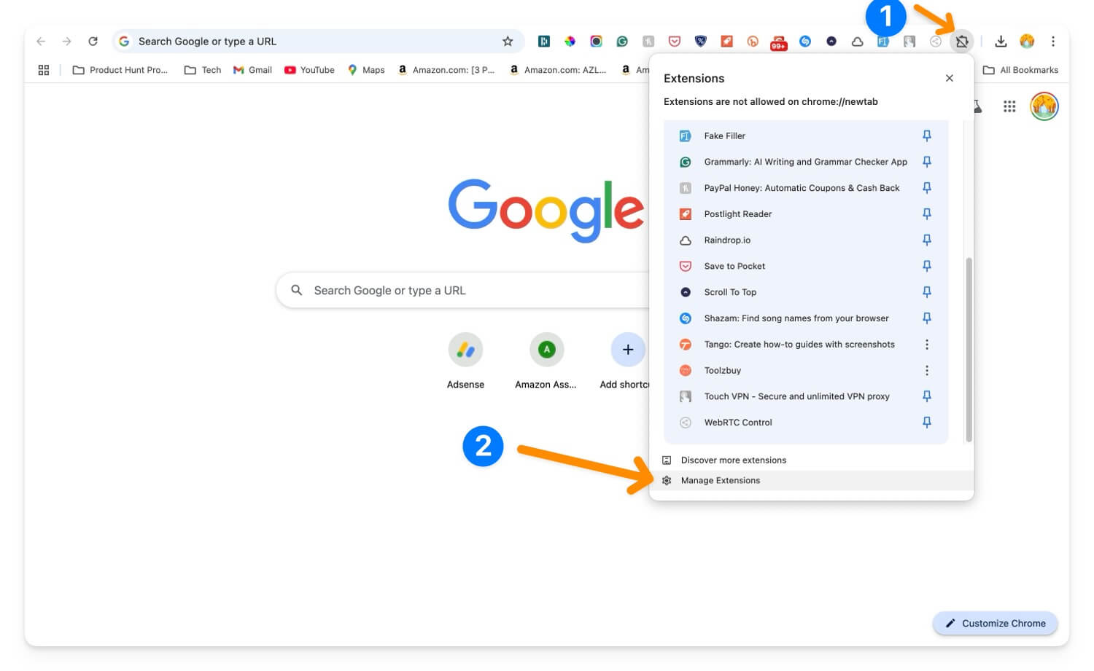Viewport: 1094px width, 671px height.
Task: Reload the page
Action: coord(93,42)
